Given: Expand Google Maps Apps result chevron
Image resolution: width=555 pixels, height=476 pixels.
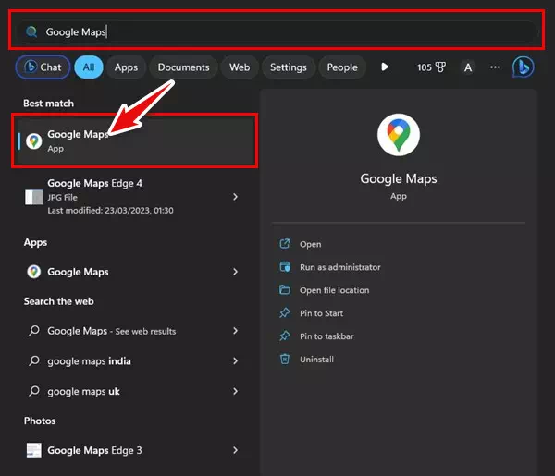Looking at the screenshot, I should coord(235,272).
